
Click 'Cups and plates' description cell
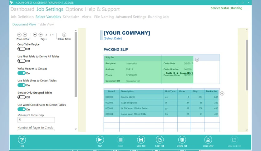pyautogui.click(x=129, y=103)
